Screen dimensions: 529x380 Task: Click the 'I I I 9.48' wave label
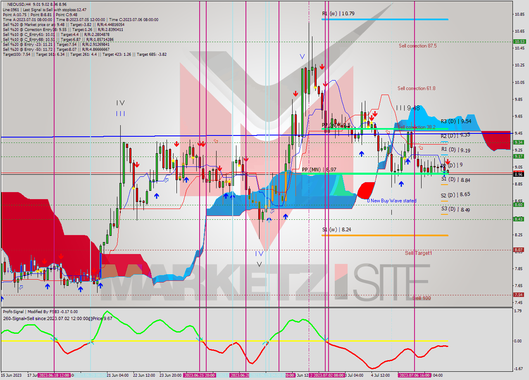click(x=408, y=108)
